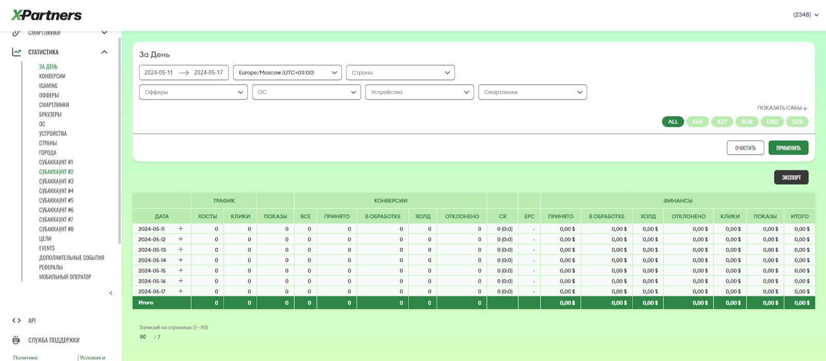Click the Применить button
The image size is (826, 361).
click(x=788, y=148)
